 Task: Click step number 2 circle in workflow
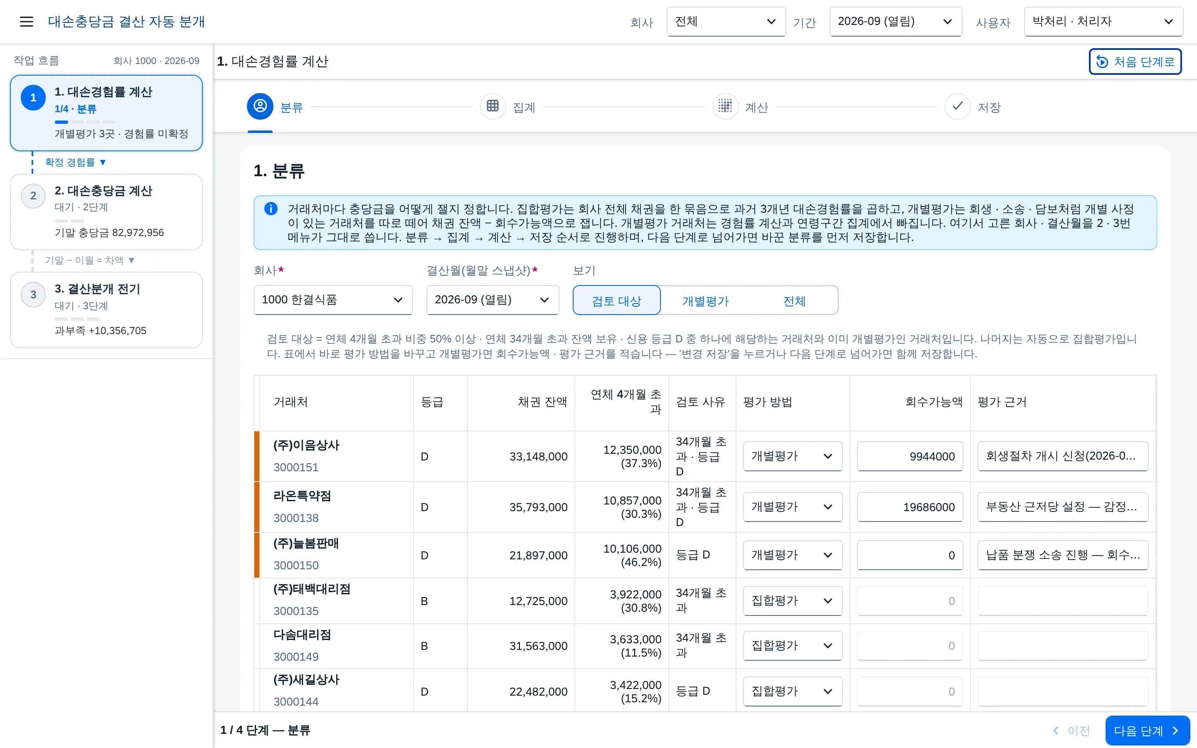(33, 196)
